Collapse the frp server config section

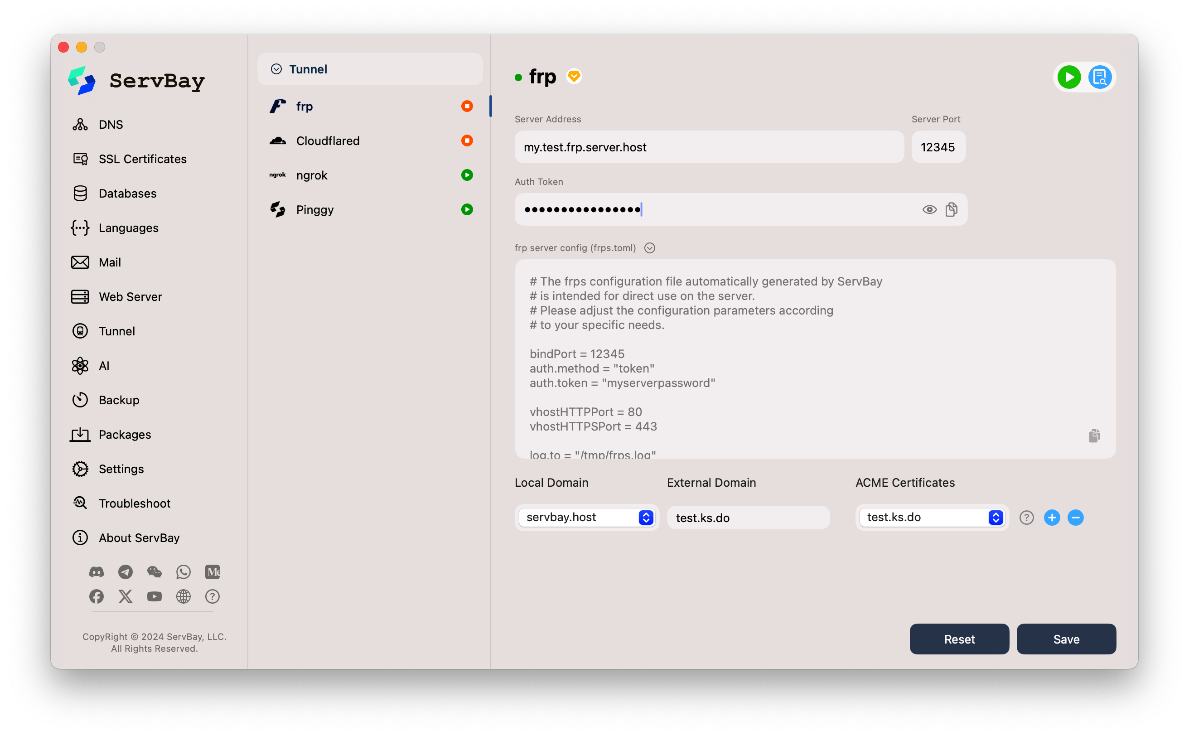(x=650, y=248)
